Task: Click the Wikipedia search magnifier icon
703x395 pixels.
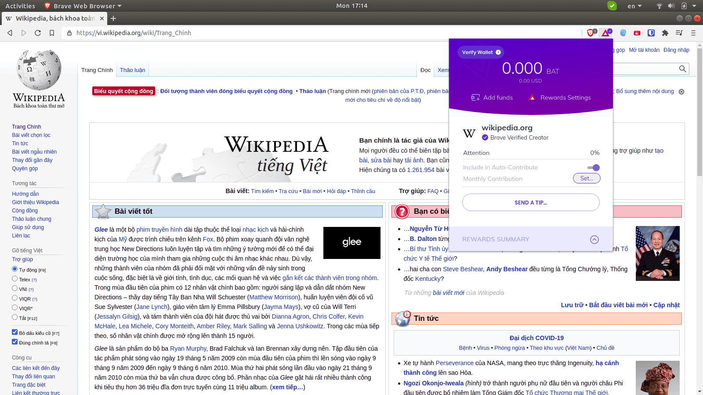Action: pos(682,69)
